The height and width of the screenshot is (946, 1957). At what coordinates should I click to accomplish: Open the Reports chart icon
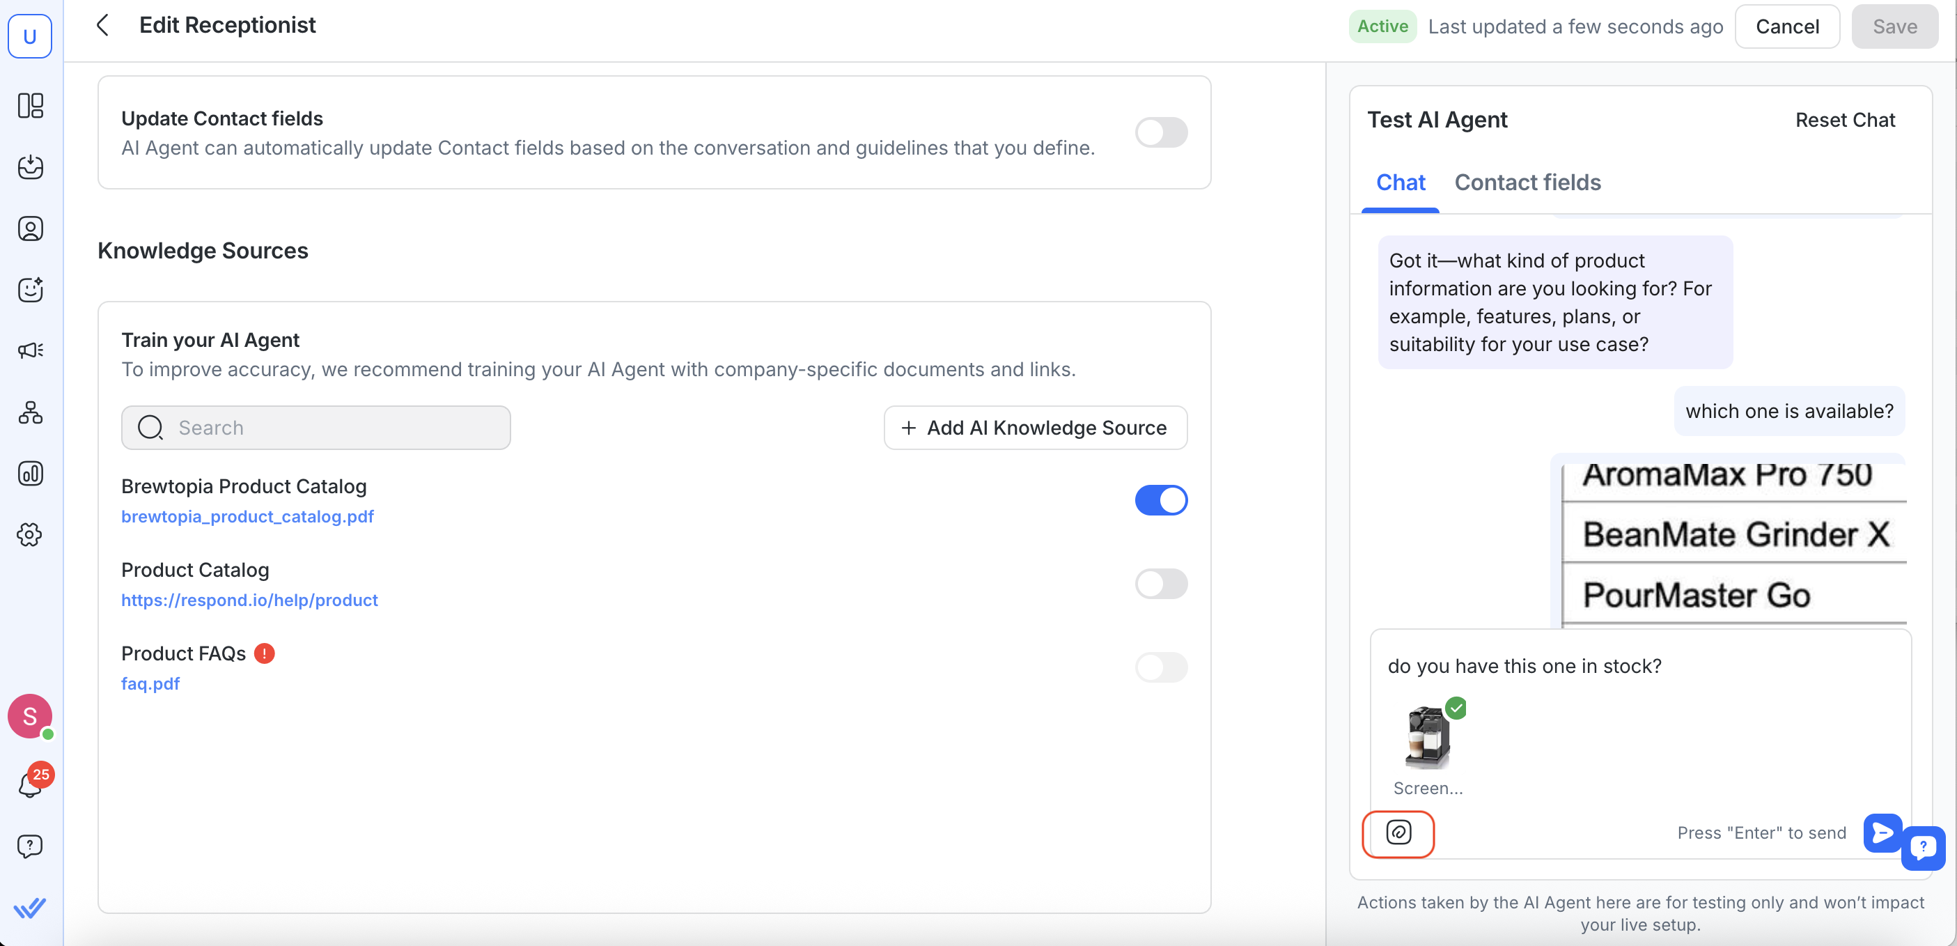point(31,474)
